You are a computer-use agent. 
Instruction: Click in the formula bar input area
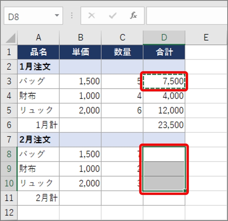tap(187, 16)
